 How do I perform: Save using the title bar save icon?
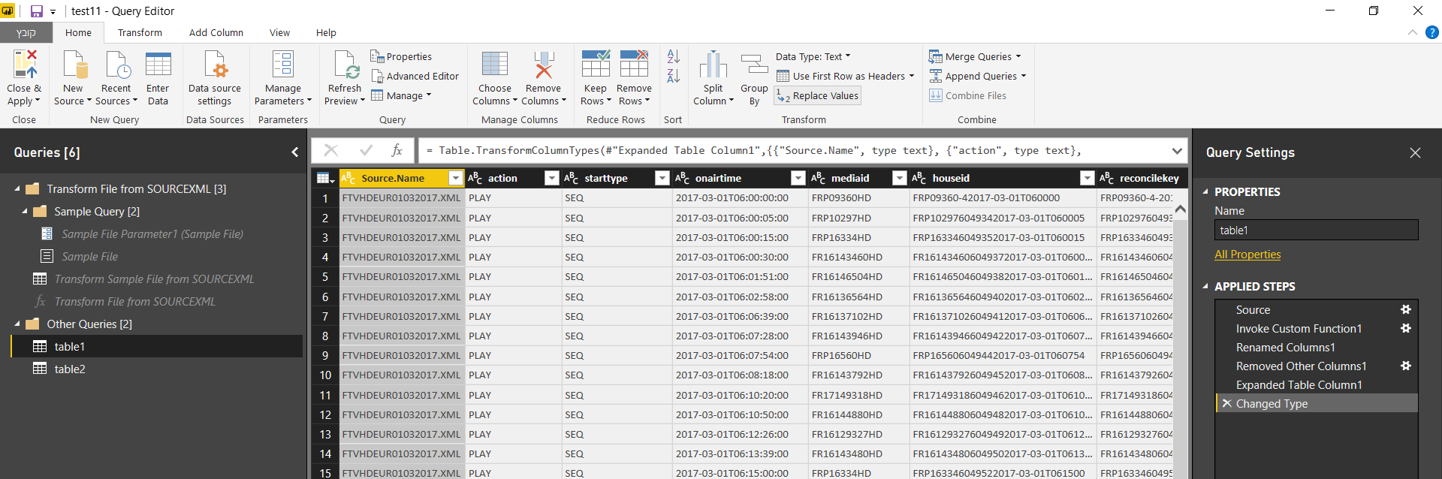(36, 11)
